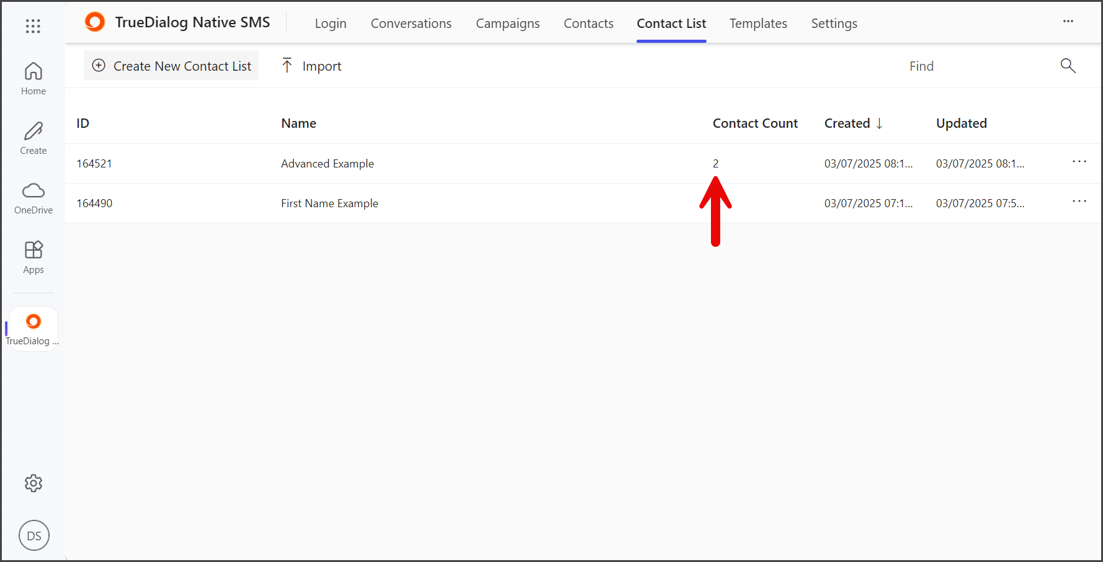
Task: Click Create New Contact List button
Action: click(x=171, y=66)
